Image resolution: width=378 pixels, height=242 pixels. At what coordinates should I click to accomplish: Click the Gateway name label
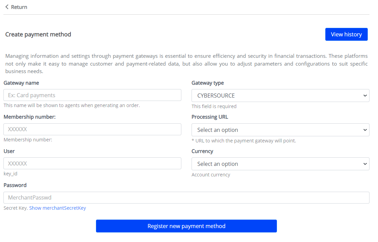click(x=21, y=83)
